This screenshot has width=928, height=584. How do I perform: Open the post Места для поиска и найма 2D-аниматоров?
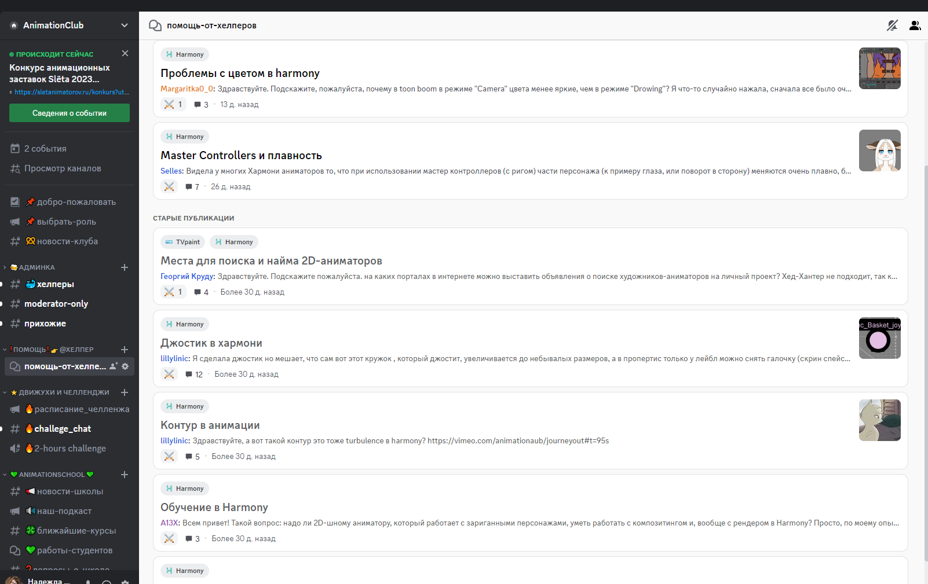pyautogui.click(x=271, y=261)
